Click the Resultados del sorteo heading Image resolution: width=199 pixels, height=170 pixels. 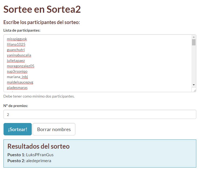39,146
